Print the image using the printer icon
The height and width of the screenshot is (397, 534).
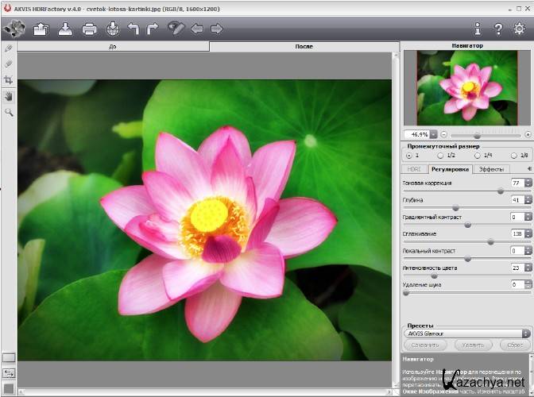[x=89, y=29]
